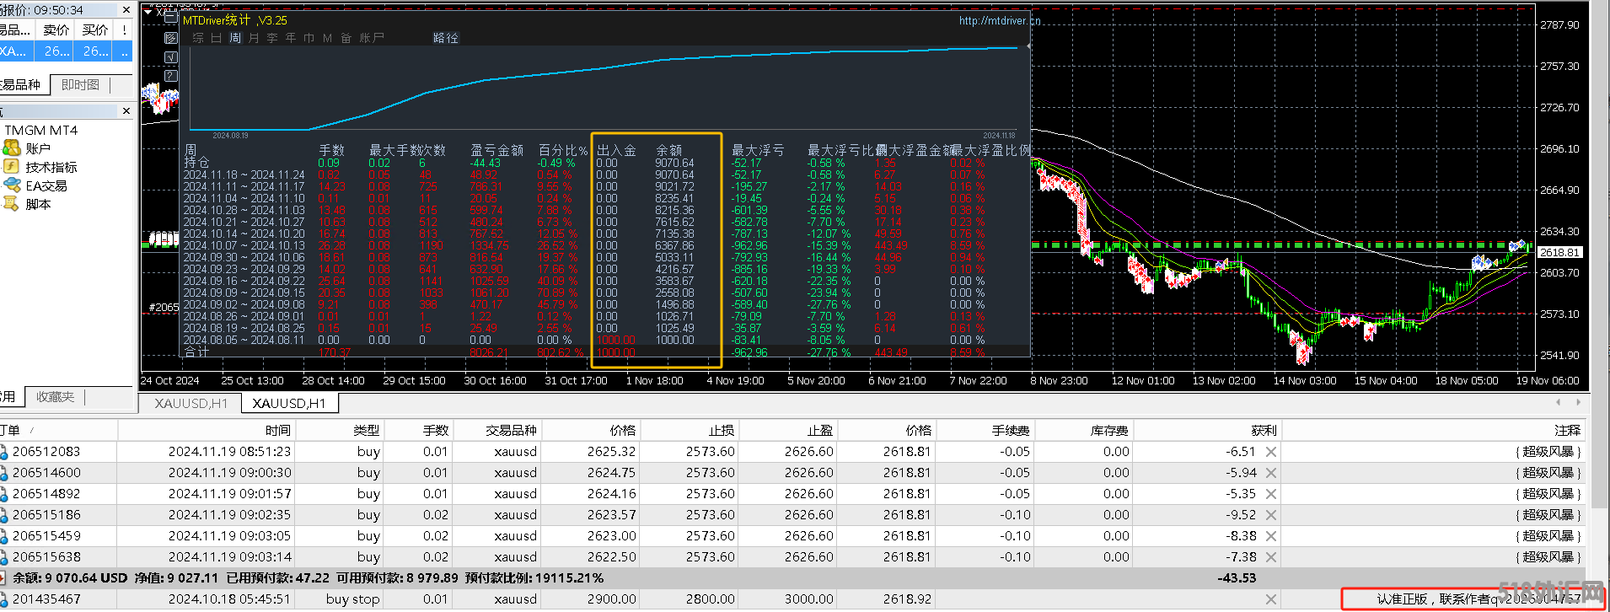Image resolution: width=1610 pixels, height=612 pixels.
Task: Select the TMGM MT4 navigator root
Action: (x=40, y=131)
